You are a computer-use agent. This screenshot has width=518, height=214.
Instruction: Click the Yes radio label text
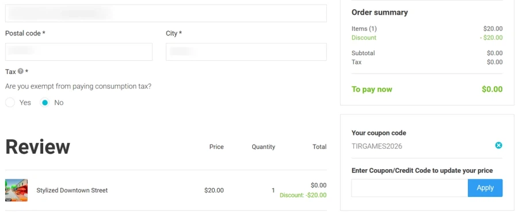pos(25,103)
